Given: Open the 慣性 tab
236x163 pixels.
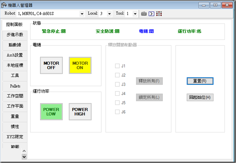Looking at the screenshot, I should pos(15,127).
